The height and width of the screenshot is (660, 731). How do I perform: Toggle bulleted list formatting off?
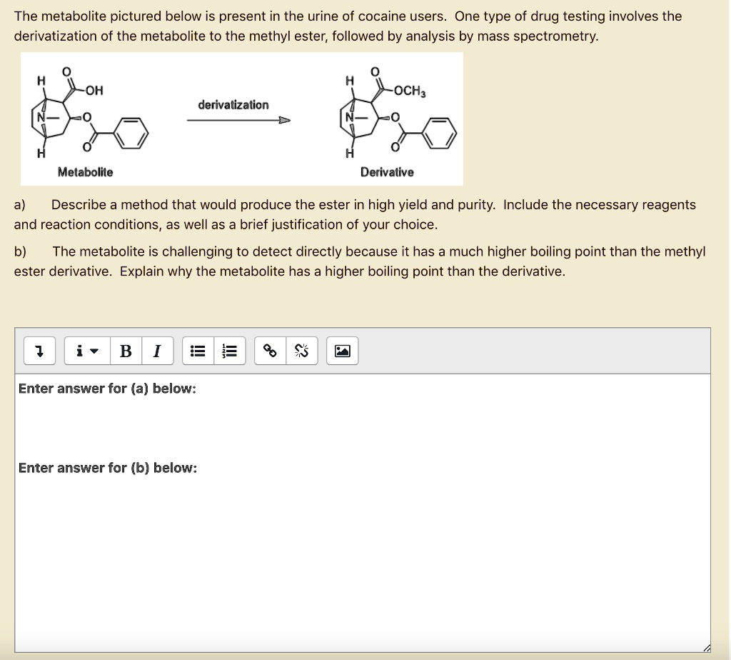click(x=198, y=350)
